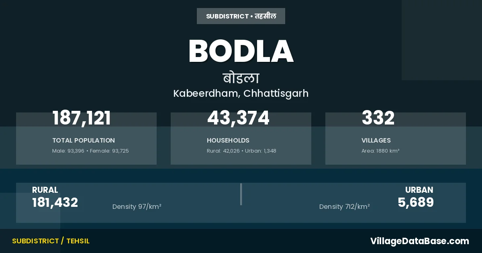This screenshot has width=482, height=253.
Task: Click the Rural and Urban households breakdown
Action: coord(241,151)
